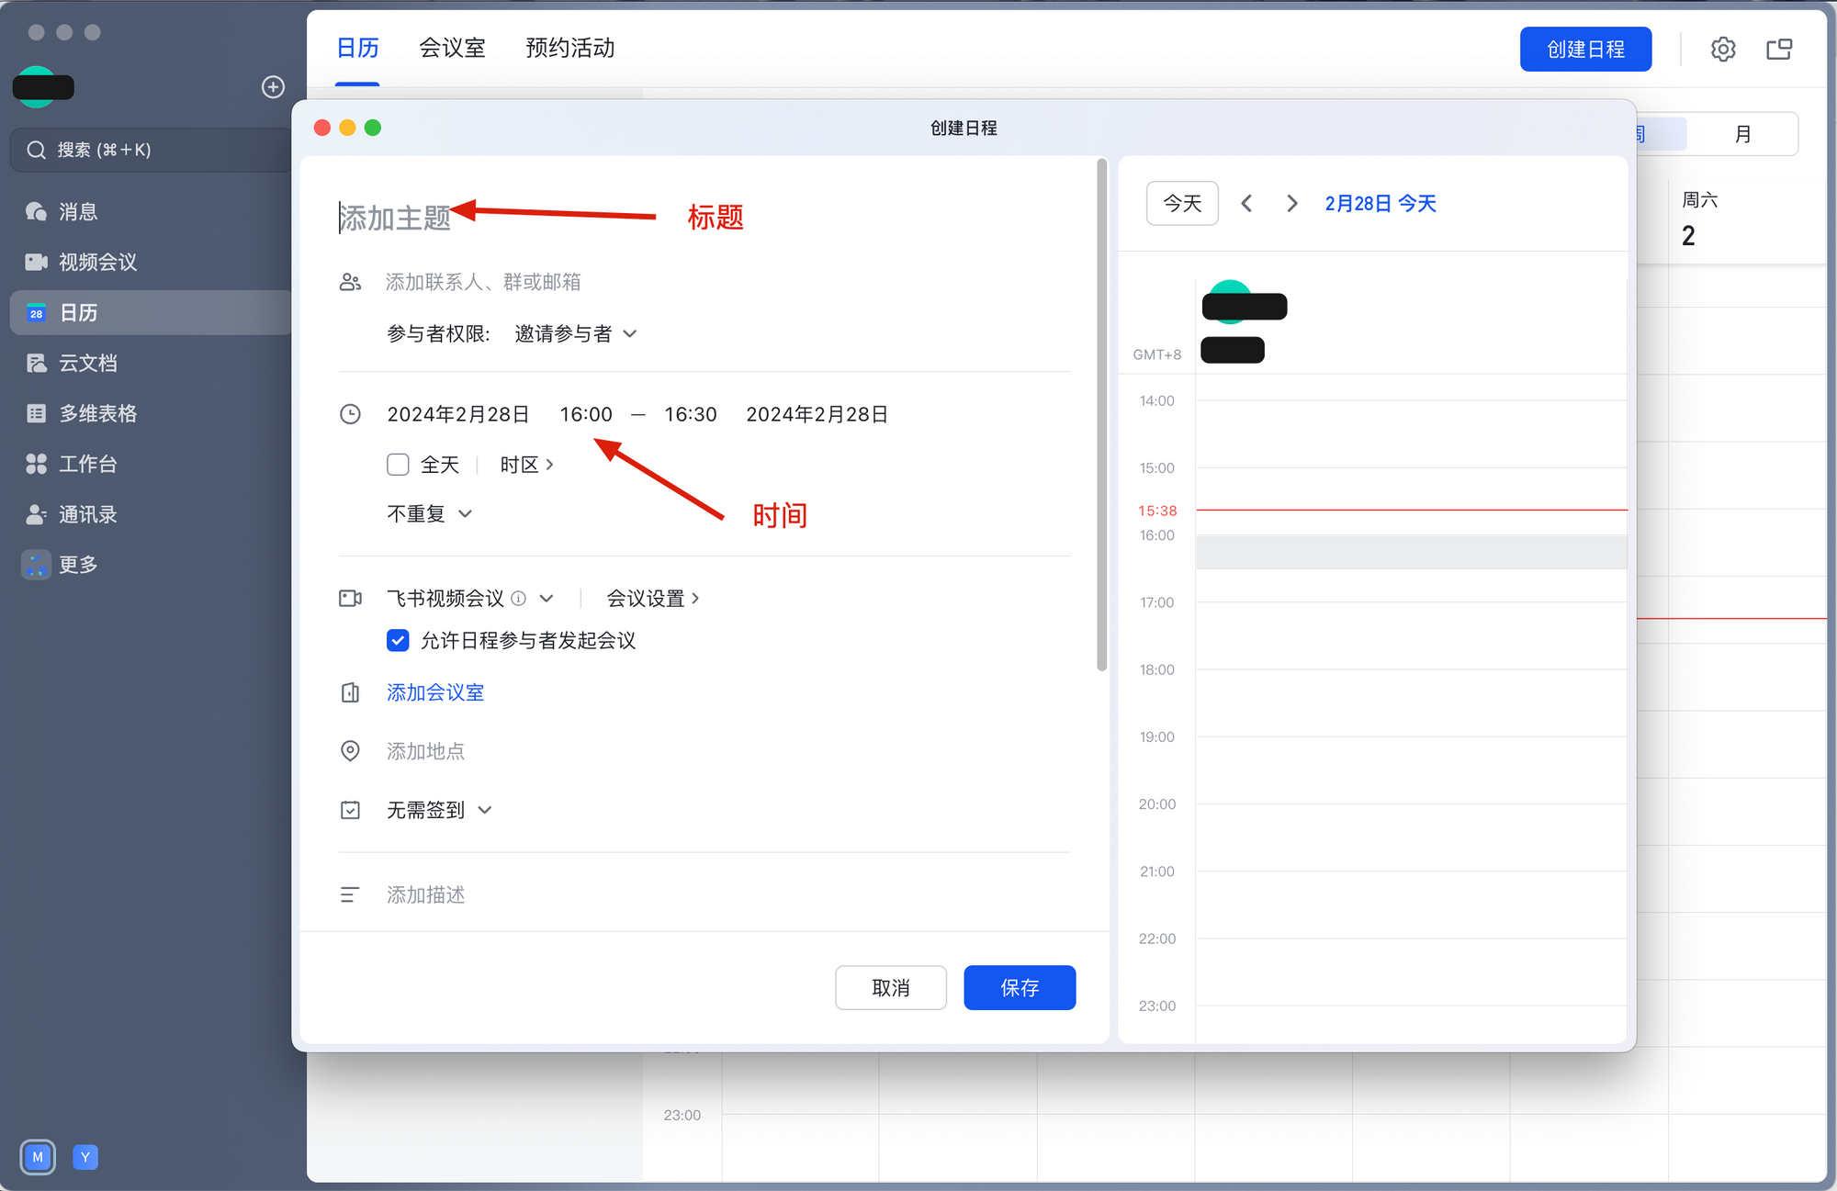This screenshot has height=1191, width=1837.
Task: Open the settings gear icon
Action: click(1723, 50)
